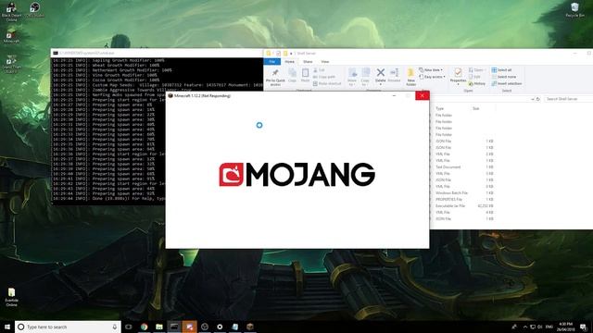Viewport: 593px width, 333px height.
Task: Open the Move to dropdown in Explorer
Action: pyautogui.click(x=352, y=77)
